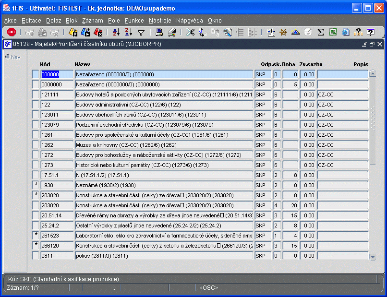Click the ship's wheel icon

(283, 33)
